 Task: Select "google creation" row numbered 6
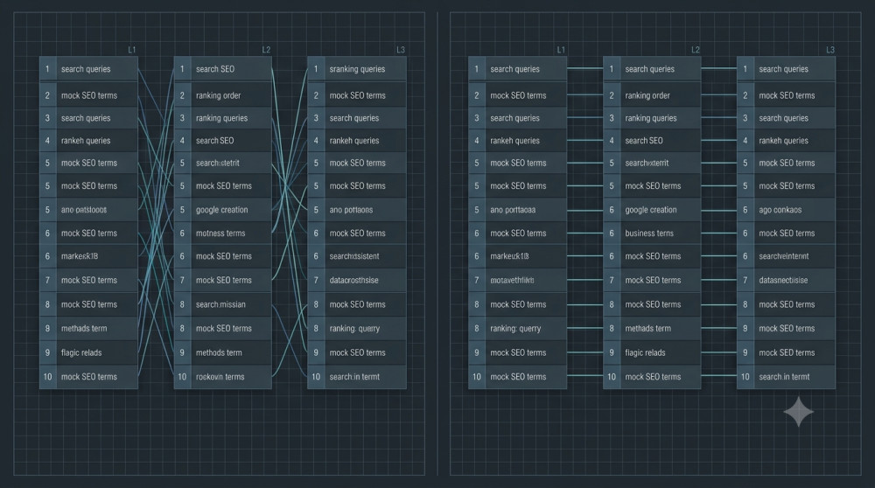[652, 210]
